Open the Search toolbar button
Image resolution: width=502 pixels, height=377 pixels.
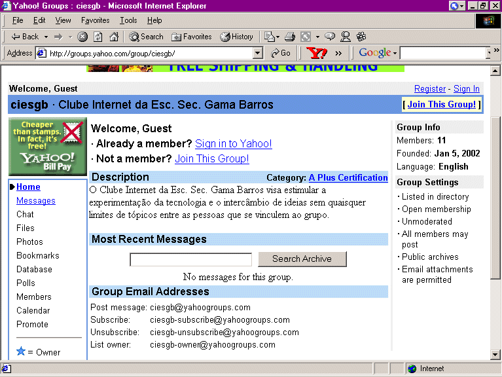(x=146, y=37)
